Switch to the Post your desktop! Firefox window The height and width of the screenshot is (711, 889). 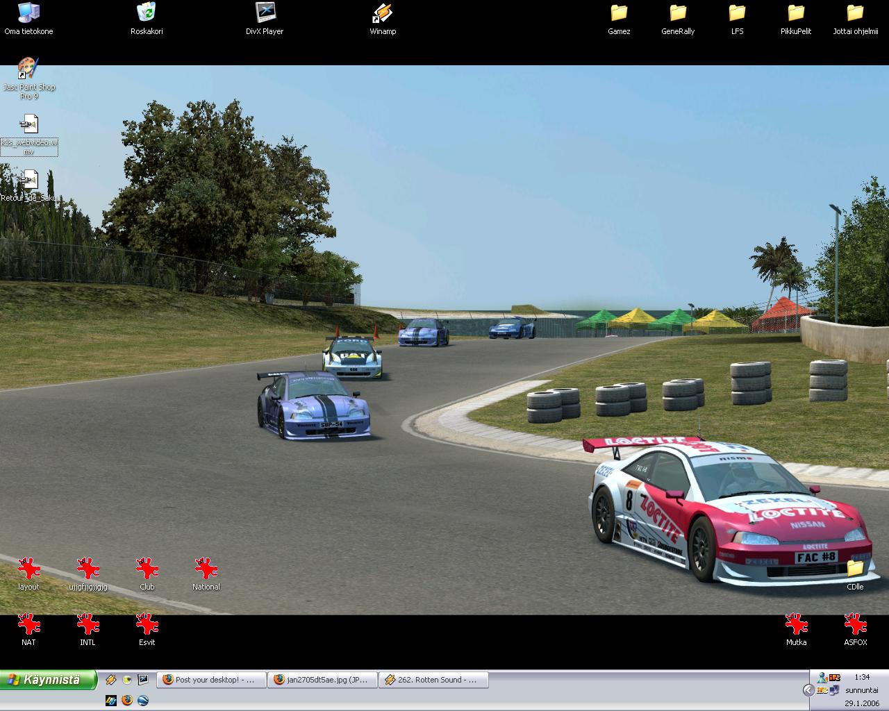pos(211,680)
